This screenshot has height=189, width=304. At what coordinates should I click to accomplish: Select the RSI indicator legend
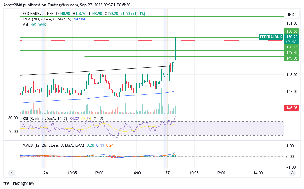pos(45,118)
